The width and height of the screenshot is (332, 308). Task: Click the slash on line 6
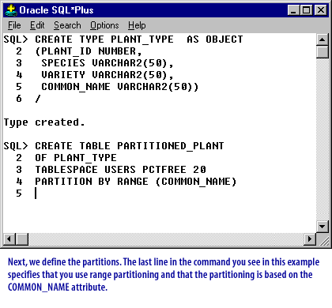tap(38, 99)
